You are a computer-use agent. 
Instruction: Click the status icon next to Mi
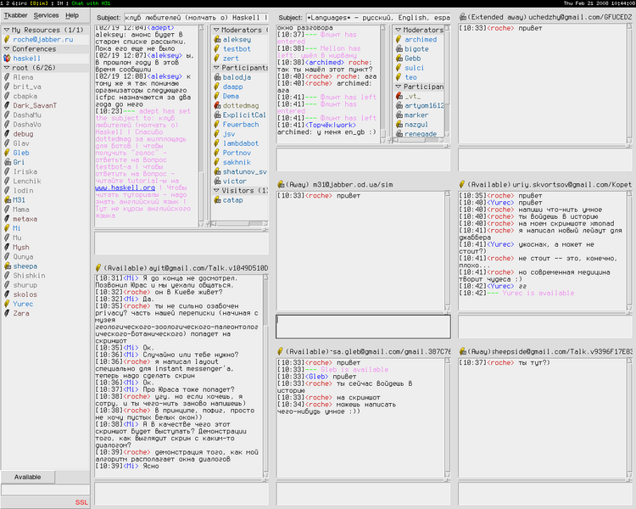tap(7, 228)
